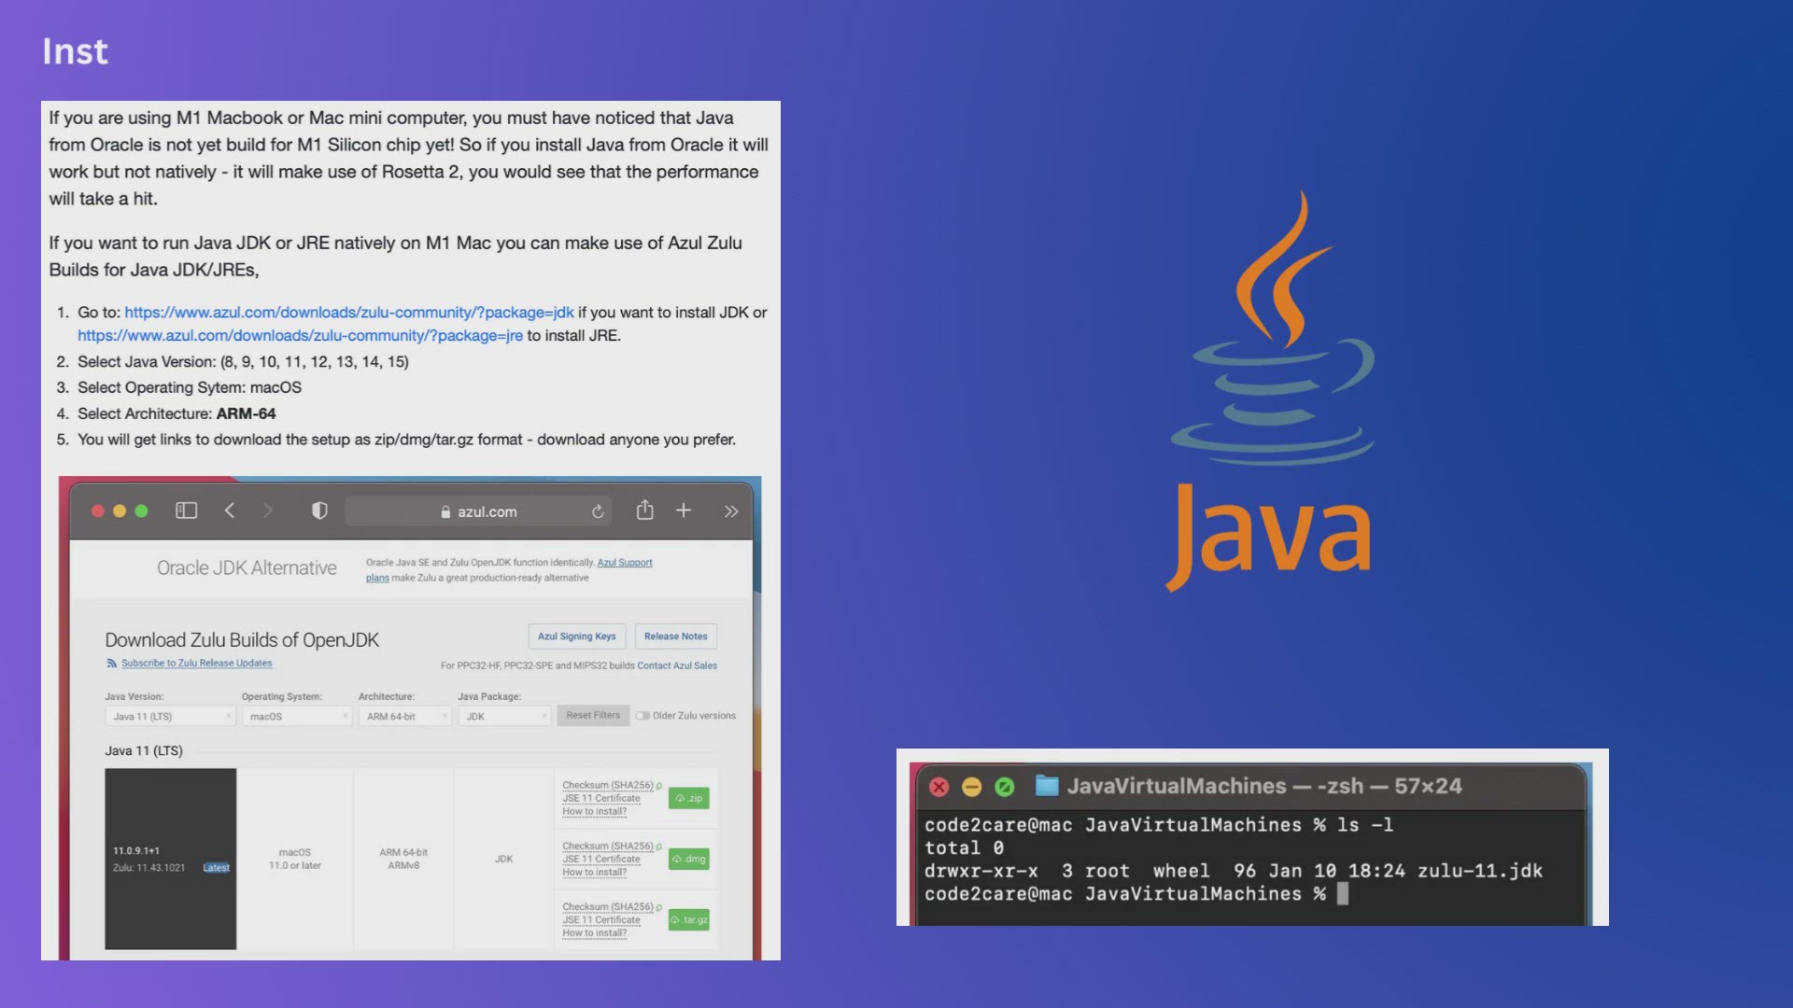Image resolution: width=1793 pixels, height=1008 pixels.
Task: Maximize Safari with the green button
Action: click(x=141, y=511)
